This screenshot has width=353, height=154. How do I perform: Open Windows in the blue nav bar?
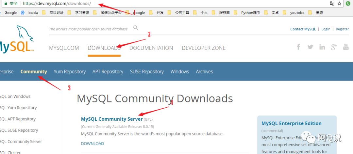pyautogui.click(x=180, y=71)
